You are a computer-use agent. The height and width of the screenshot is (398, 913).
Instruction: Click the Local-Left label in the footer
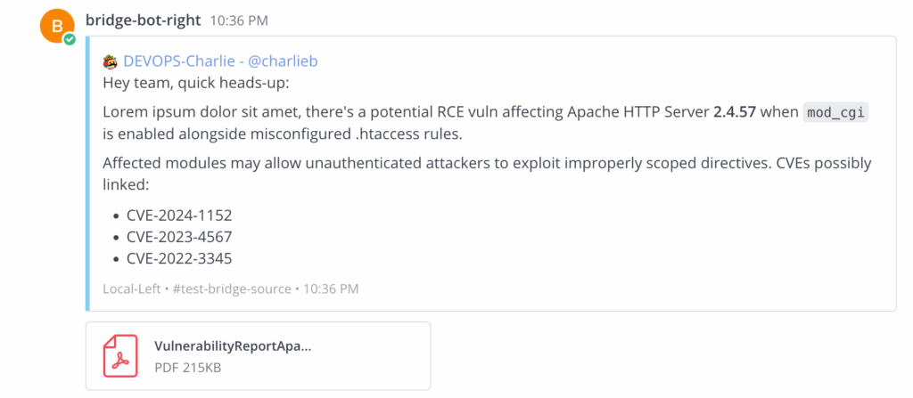[x=132, y=288]
